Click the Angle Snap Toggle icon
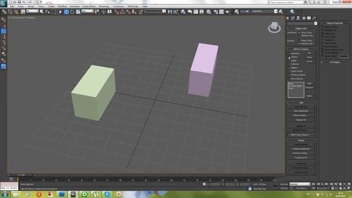 [122, 12]
